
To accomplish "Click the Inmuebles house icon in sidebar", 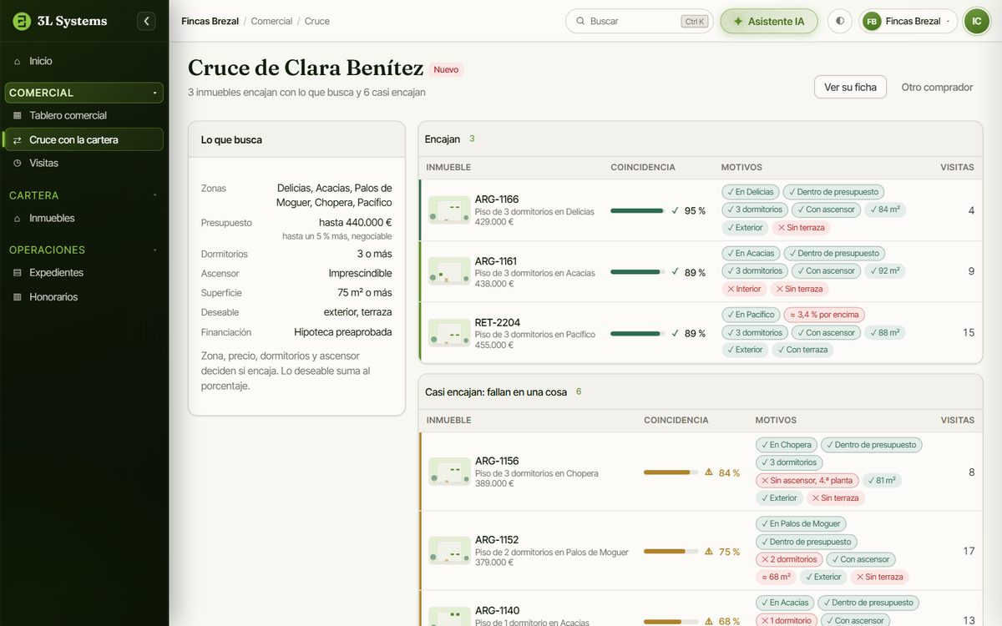I will pyautogui.click(x=18, y=218).
